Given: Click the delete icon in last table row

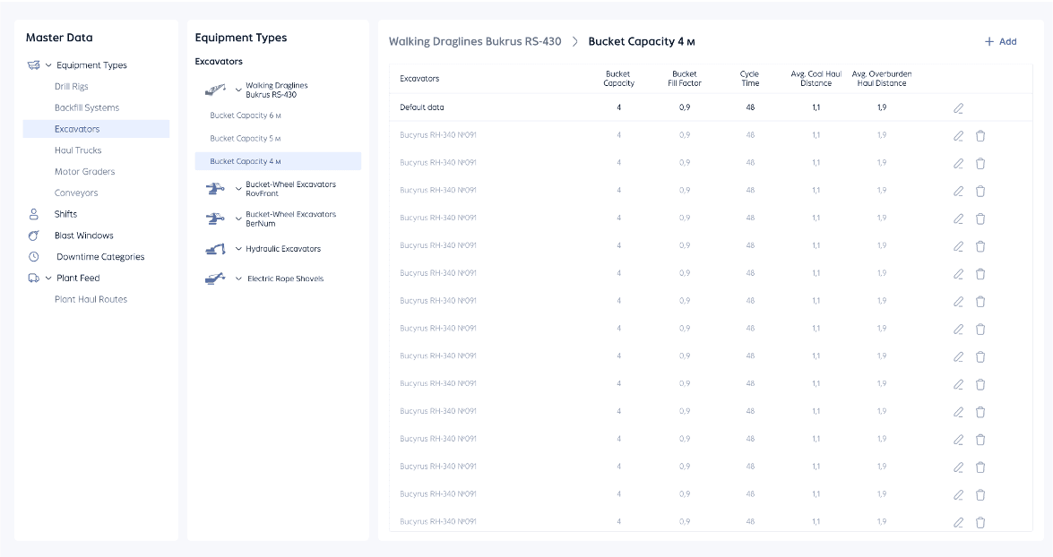Looking at the screenshot, I should point(980,522).
